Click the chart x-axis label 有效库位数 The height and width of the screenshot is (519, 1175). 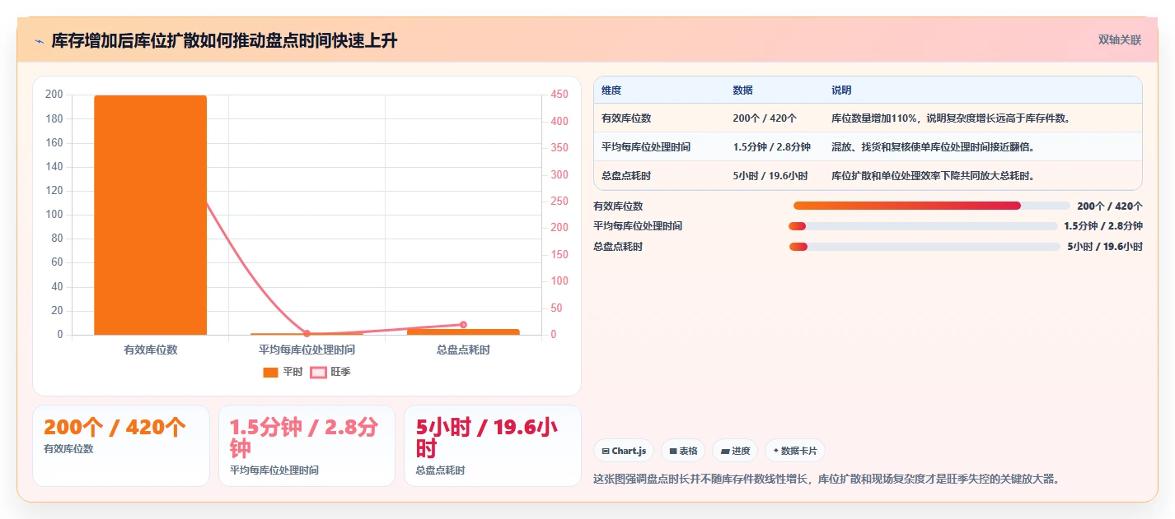[150, 350]
